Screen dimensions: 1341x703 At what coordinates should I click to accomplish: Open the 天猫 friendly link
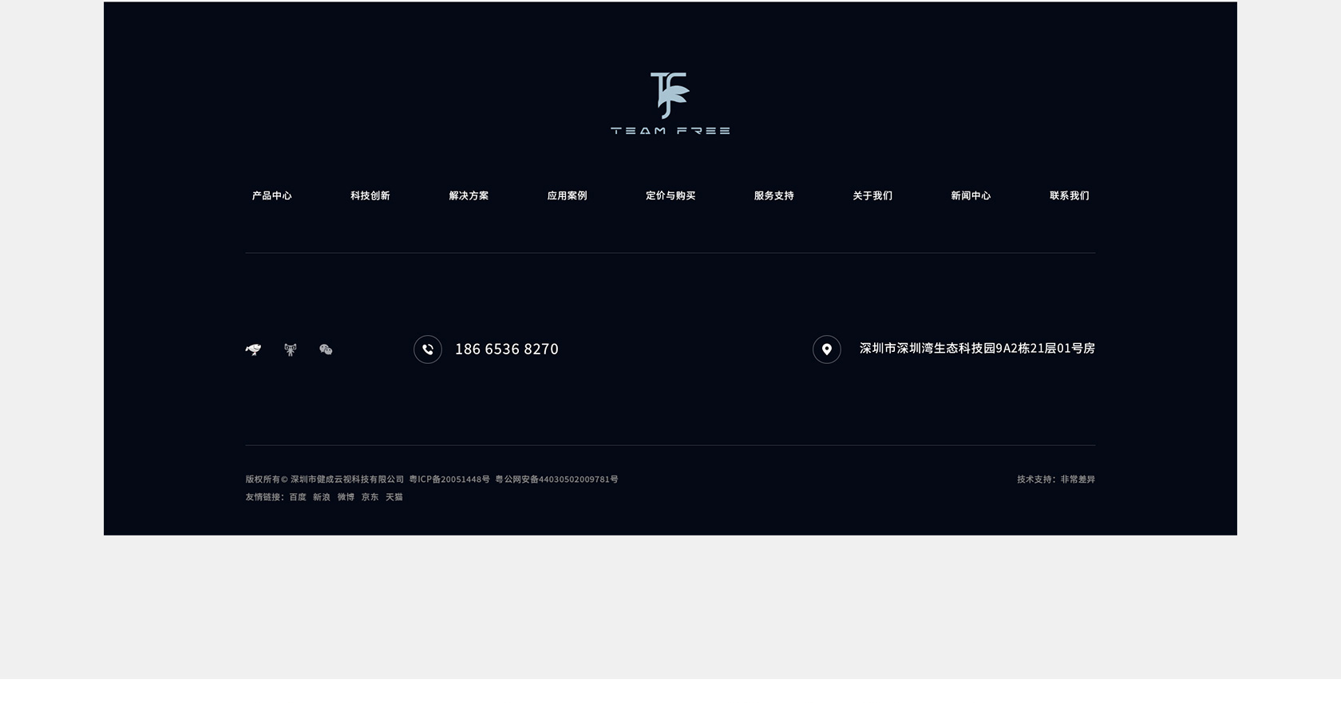point(394,497)
